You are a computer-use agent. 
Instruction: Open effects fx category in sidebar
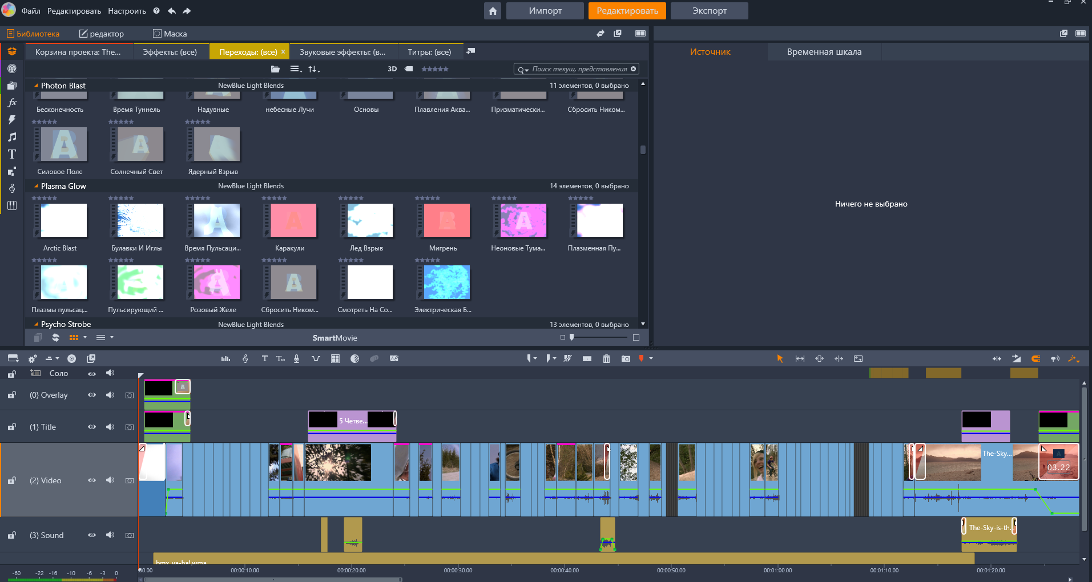pyautogui.click(x=12, y=103)
